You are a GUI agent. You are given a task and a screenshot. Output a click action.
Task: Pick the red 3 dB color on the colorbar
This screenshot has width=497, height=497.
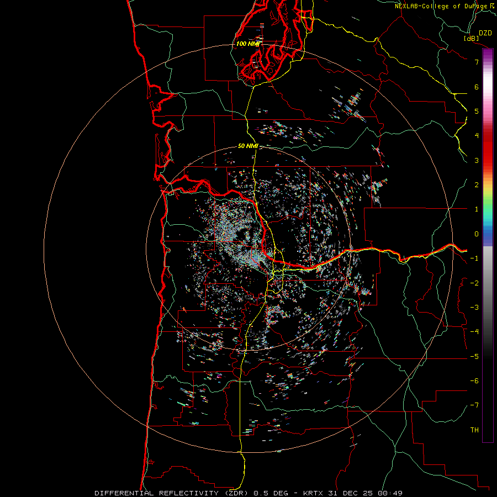[488, 160]
